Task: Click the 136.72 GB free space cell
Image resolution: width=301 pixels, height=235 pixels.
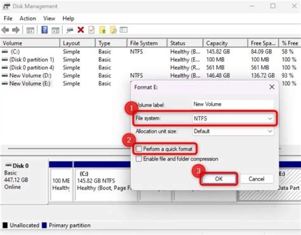Action: pos(263,76)
